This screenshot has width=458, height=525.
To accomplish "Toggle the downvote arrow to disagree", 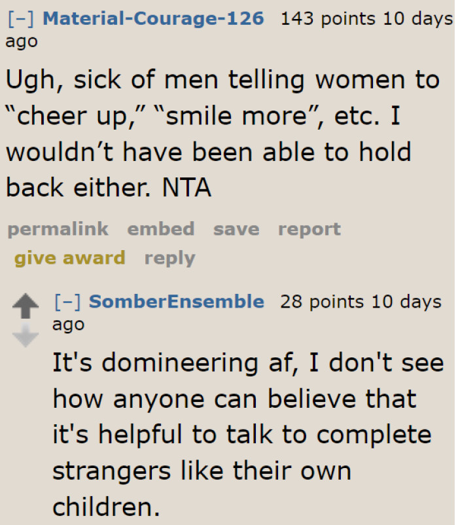I will coord(26,334).
